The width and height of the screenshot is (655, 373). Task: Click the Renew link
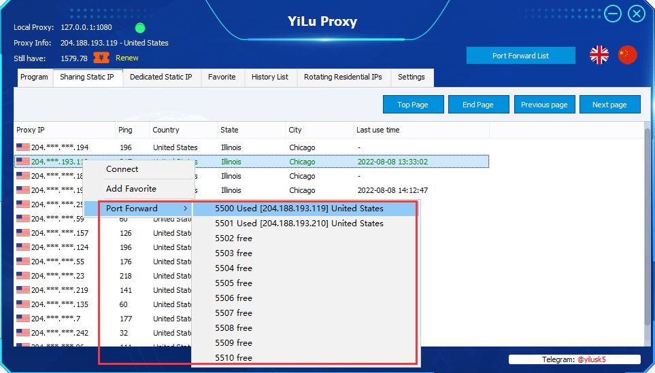pos(127,58)
